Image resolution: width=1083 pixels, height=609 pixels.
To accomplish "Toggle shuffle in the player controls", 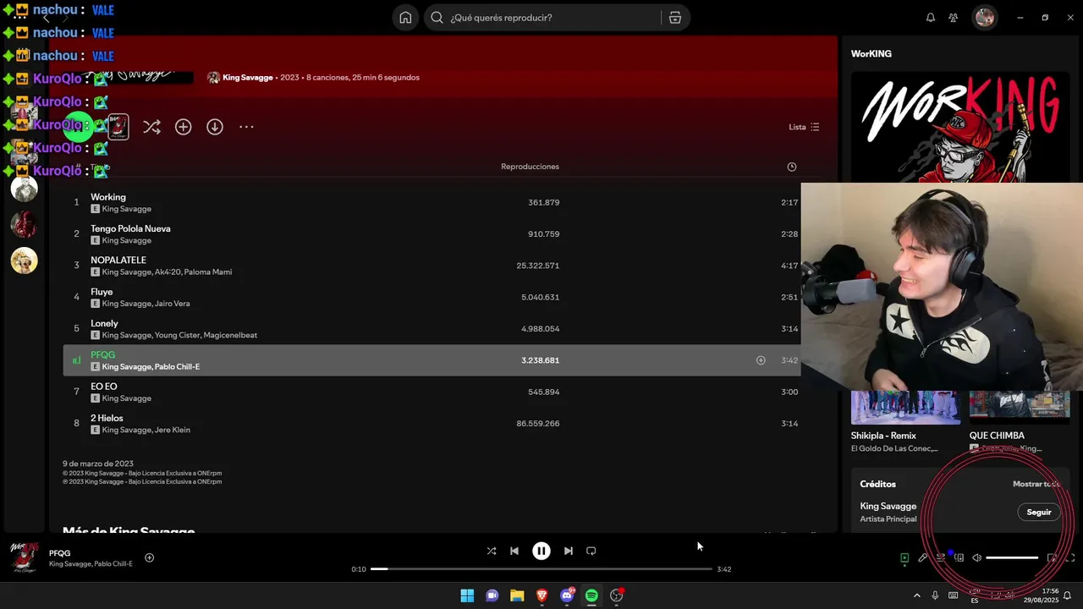I will pos(492,551).
